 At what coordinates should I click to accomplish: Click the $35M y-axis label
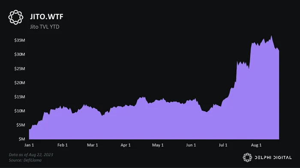click(x=20, y=40)
